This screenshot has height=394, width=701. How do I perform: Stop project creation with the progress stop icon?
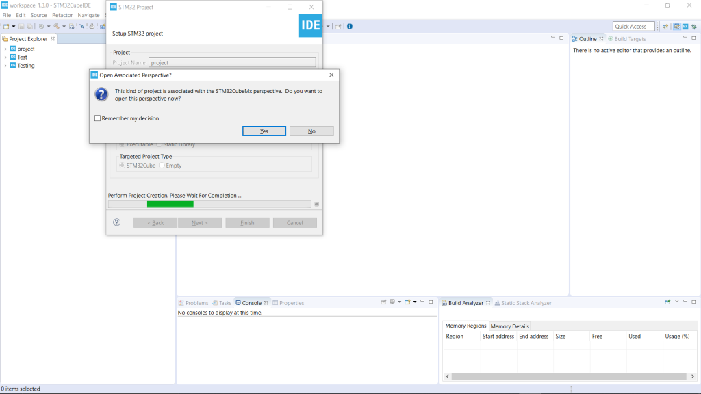coord(316,204)
